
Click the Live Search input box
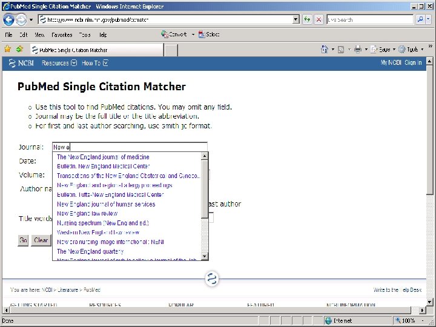(x=370, y=20)
